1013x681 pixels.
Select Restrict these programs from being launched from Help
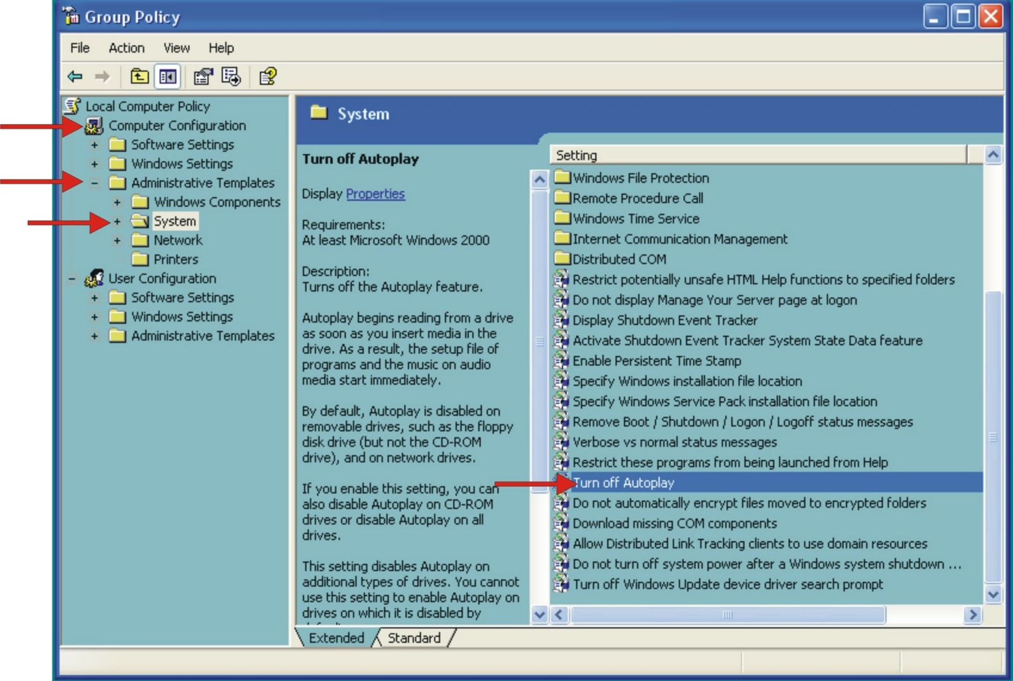tap(730, 462)
